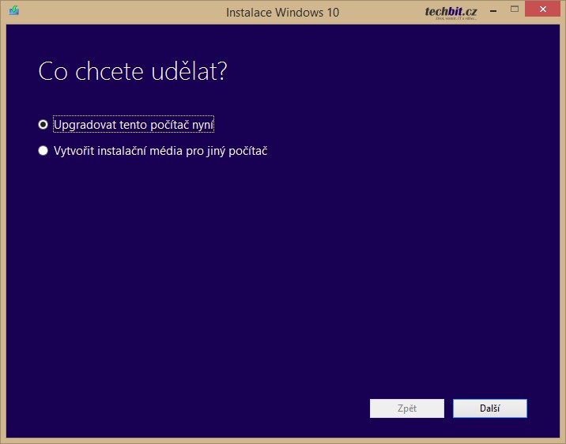Image resolution: width=566 pixels, height=444 pixels.
Task: Click empty title bar space left of the title
Action: pos(119,12)
